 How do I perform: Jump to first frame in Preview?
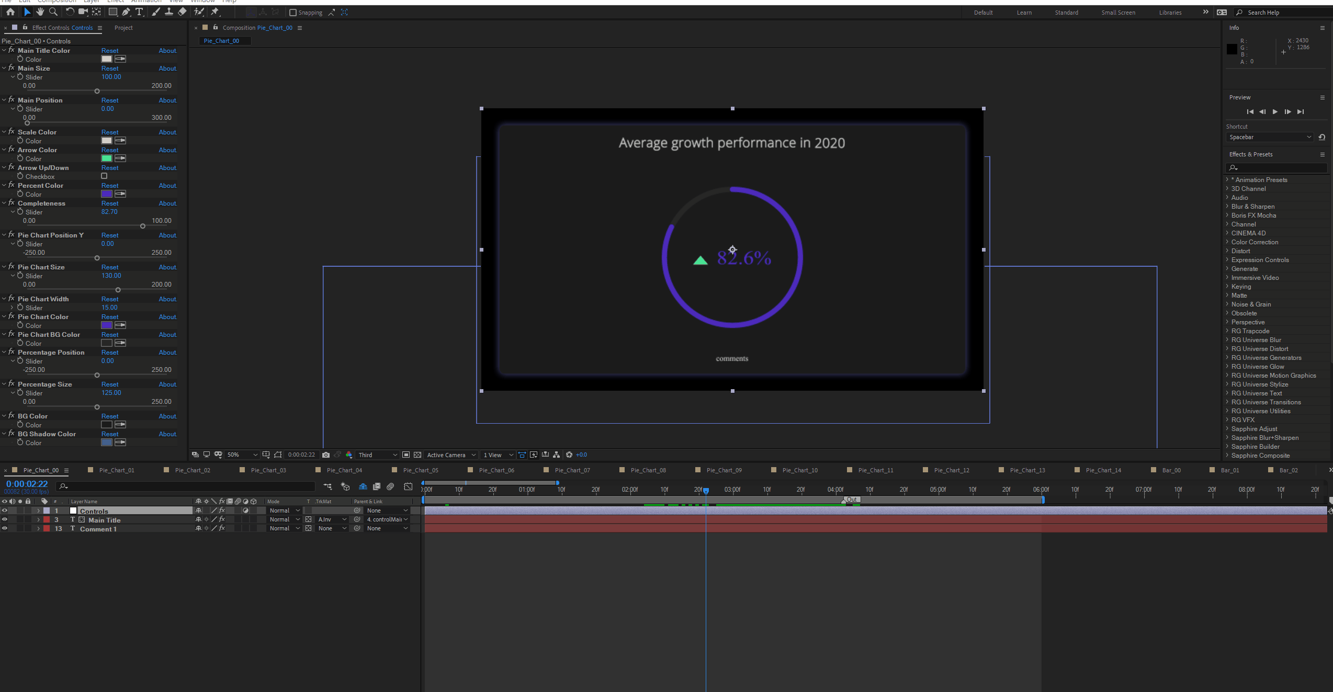1250,111
